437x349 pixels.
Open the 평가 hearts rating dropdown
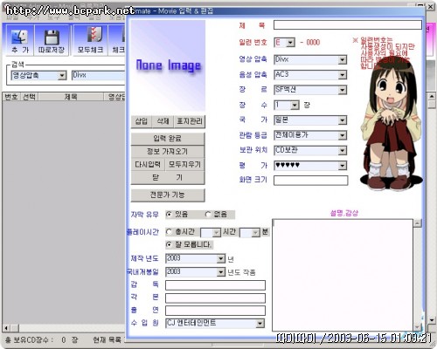[x=343, y=166]
